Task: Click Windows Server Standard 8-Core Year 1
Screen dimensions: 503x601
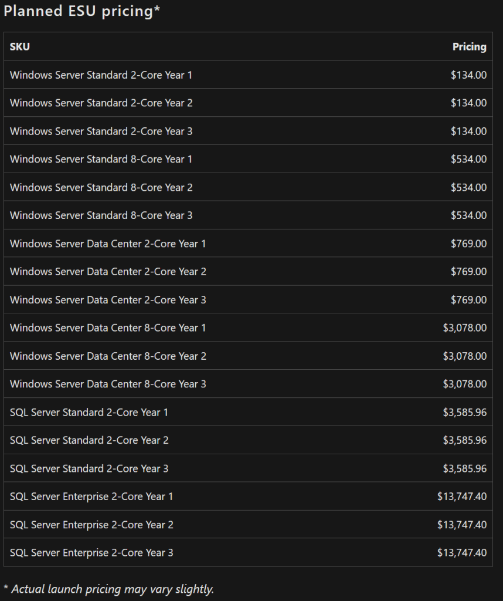Action: (101, 160)
